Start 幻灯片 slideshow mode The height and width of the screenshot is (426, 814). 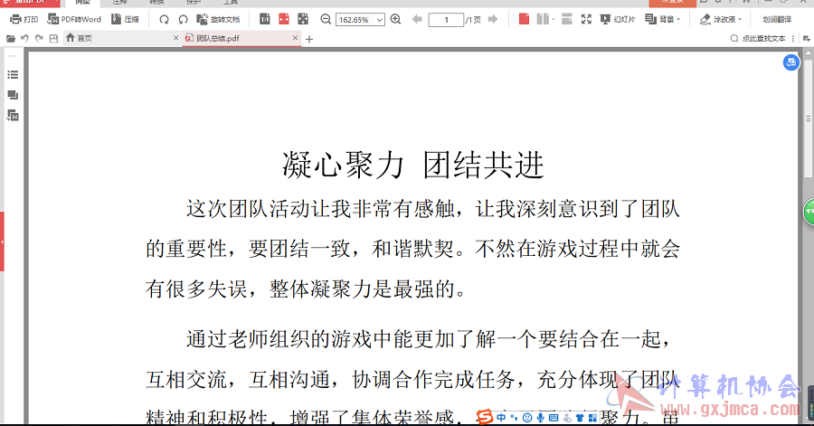click(x=617, y=19)
